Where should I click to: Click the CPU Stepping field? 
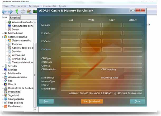(133, 69)
